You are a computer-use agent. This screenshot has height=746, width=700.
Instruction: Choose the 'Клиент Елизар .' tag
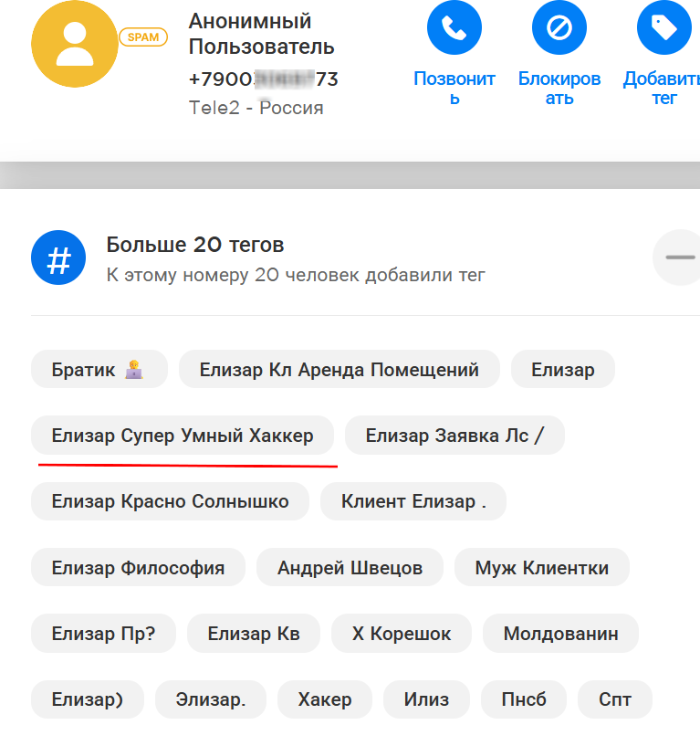click(x=413, y=501)
